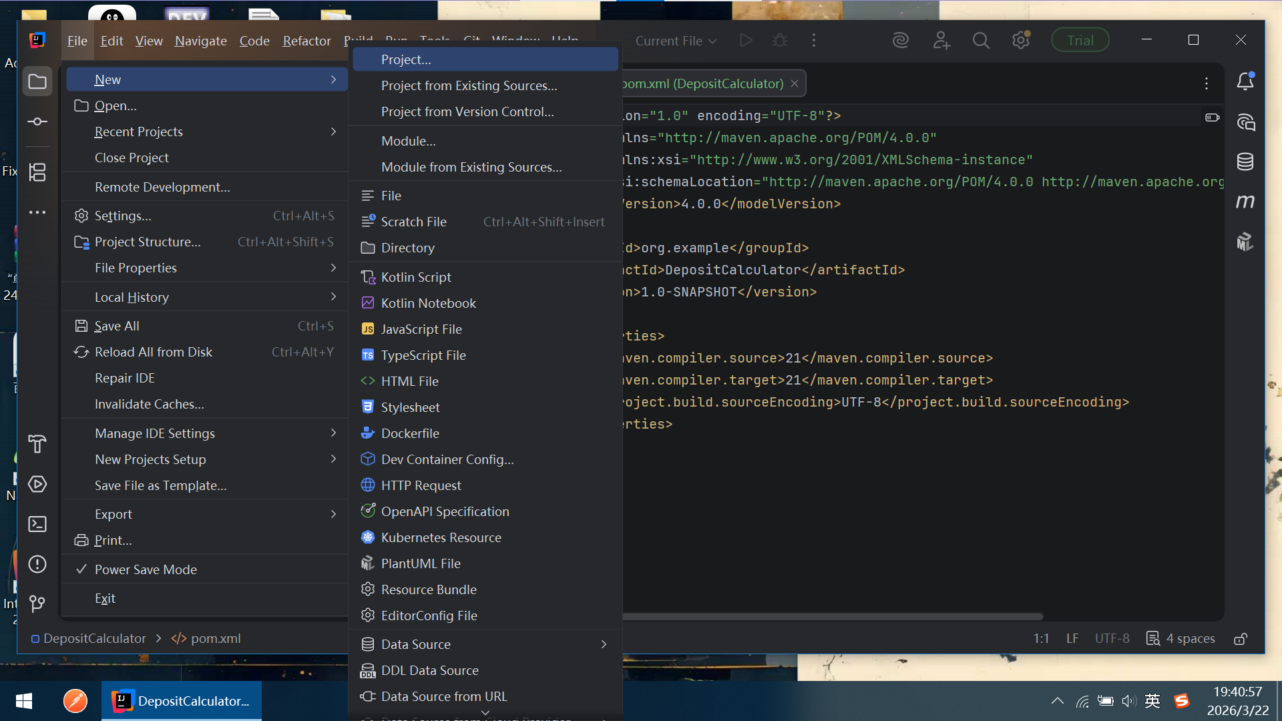
Task: Select Kotlin Script from the New submenu
Action: (416, 277)
